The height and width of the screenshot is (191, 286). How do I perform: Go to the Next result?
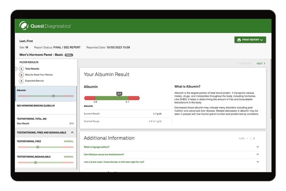click(261, 64)
